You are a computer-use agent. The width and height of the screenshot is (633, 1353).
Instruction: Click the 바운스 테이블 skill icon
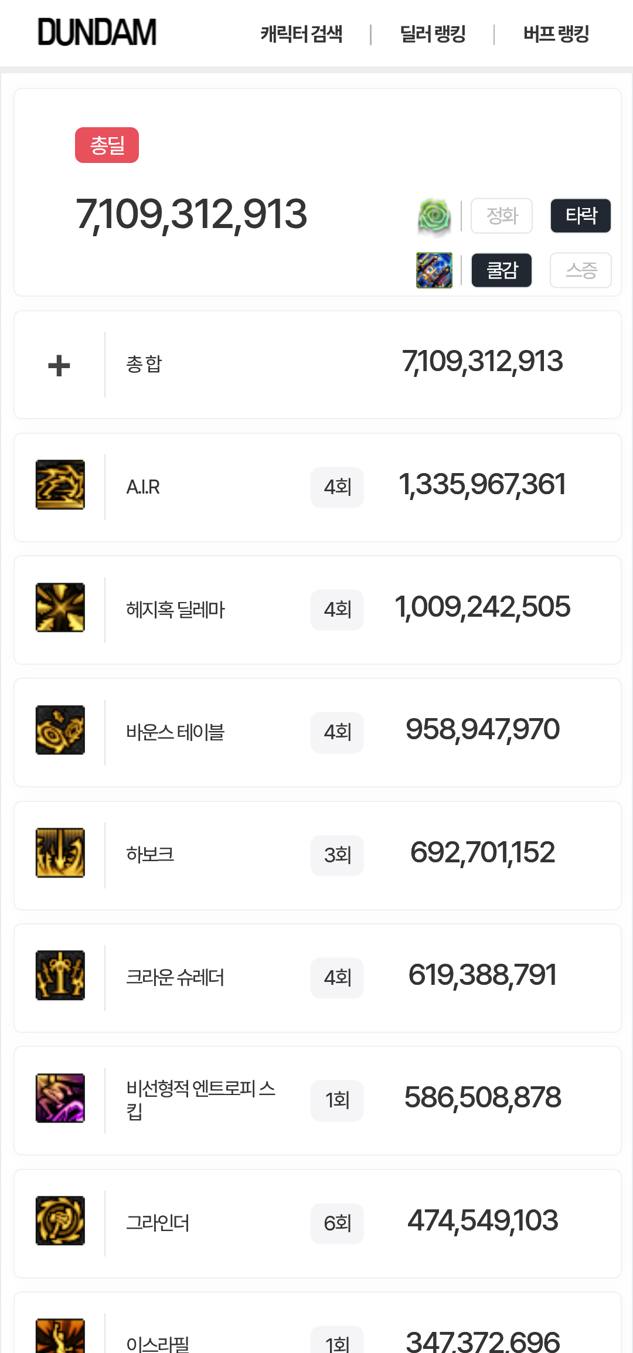point(60,730)
